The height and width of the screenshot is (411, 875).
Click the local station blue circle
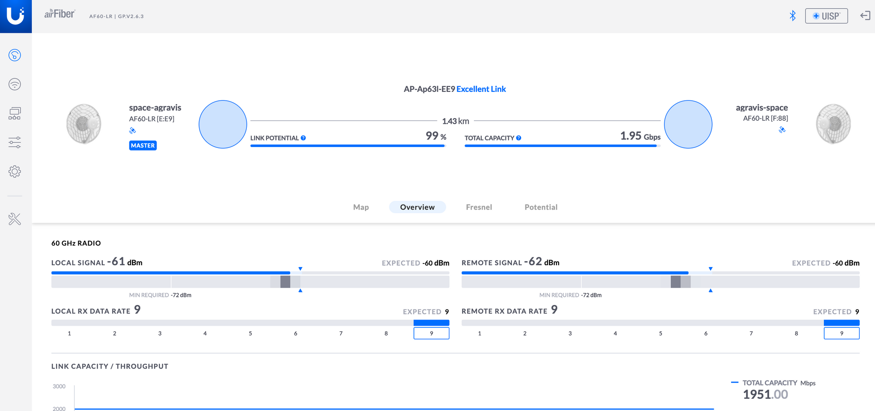tap(223, 124)
